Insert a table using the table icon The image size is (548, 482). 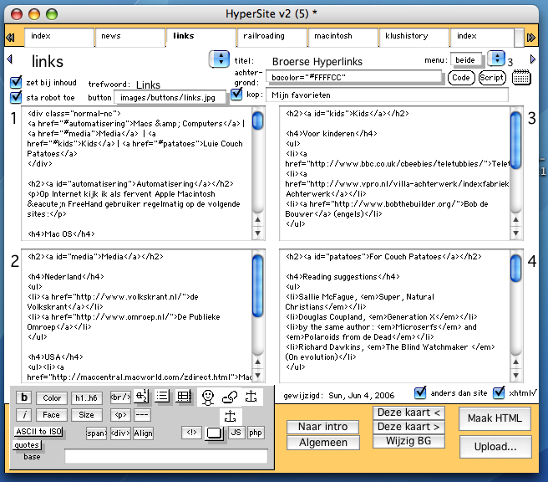pyautogui.click(x=184, y=397)
